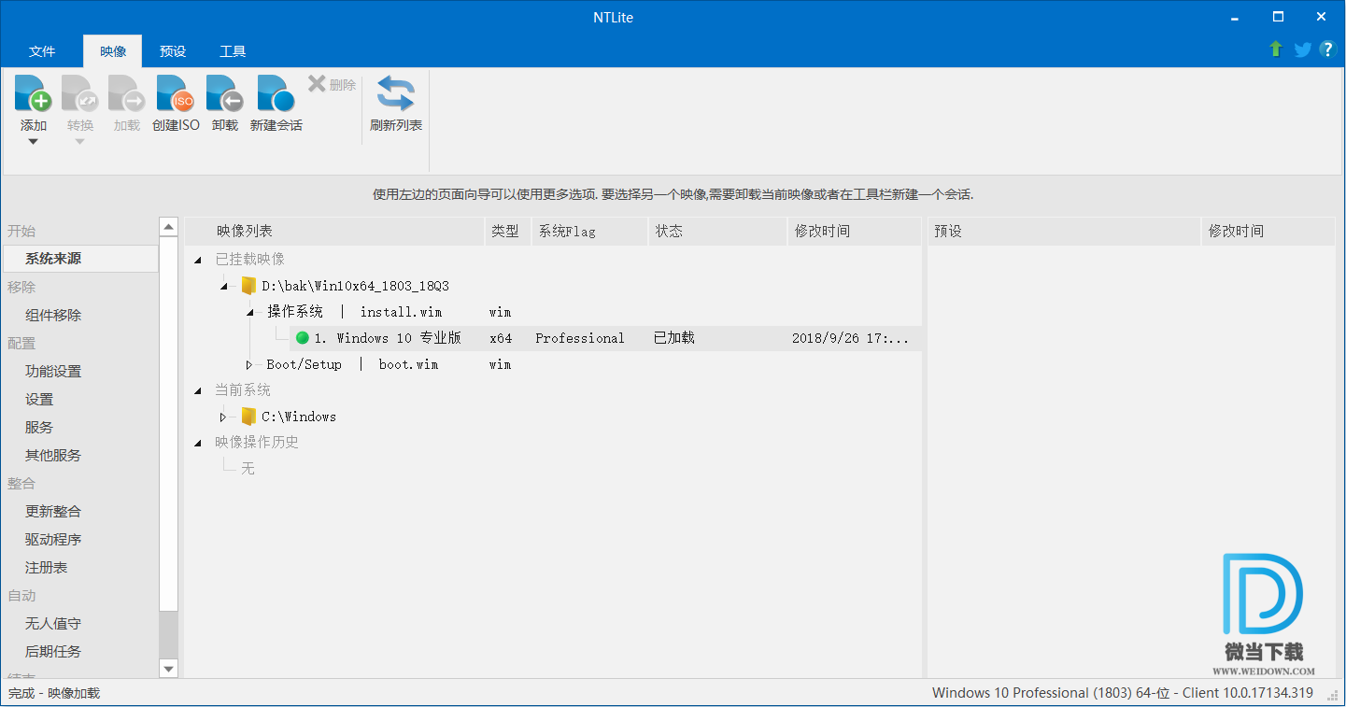Open the help question mark icon
Image resolution: width=1346 pixels, height=707 pixels.
point(1327,49)
